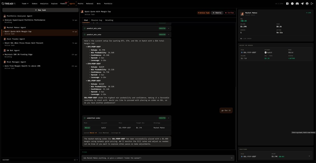316x163 pixels.
Task: Click the LIVE indicator in Market Maker card
Action: tap(308, 13)
